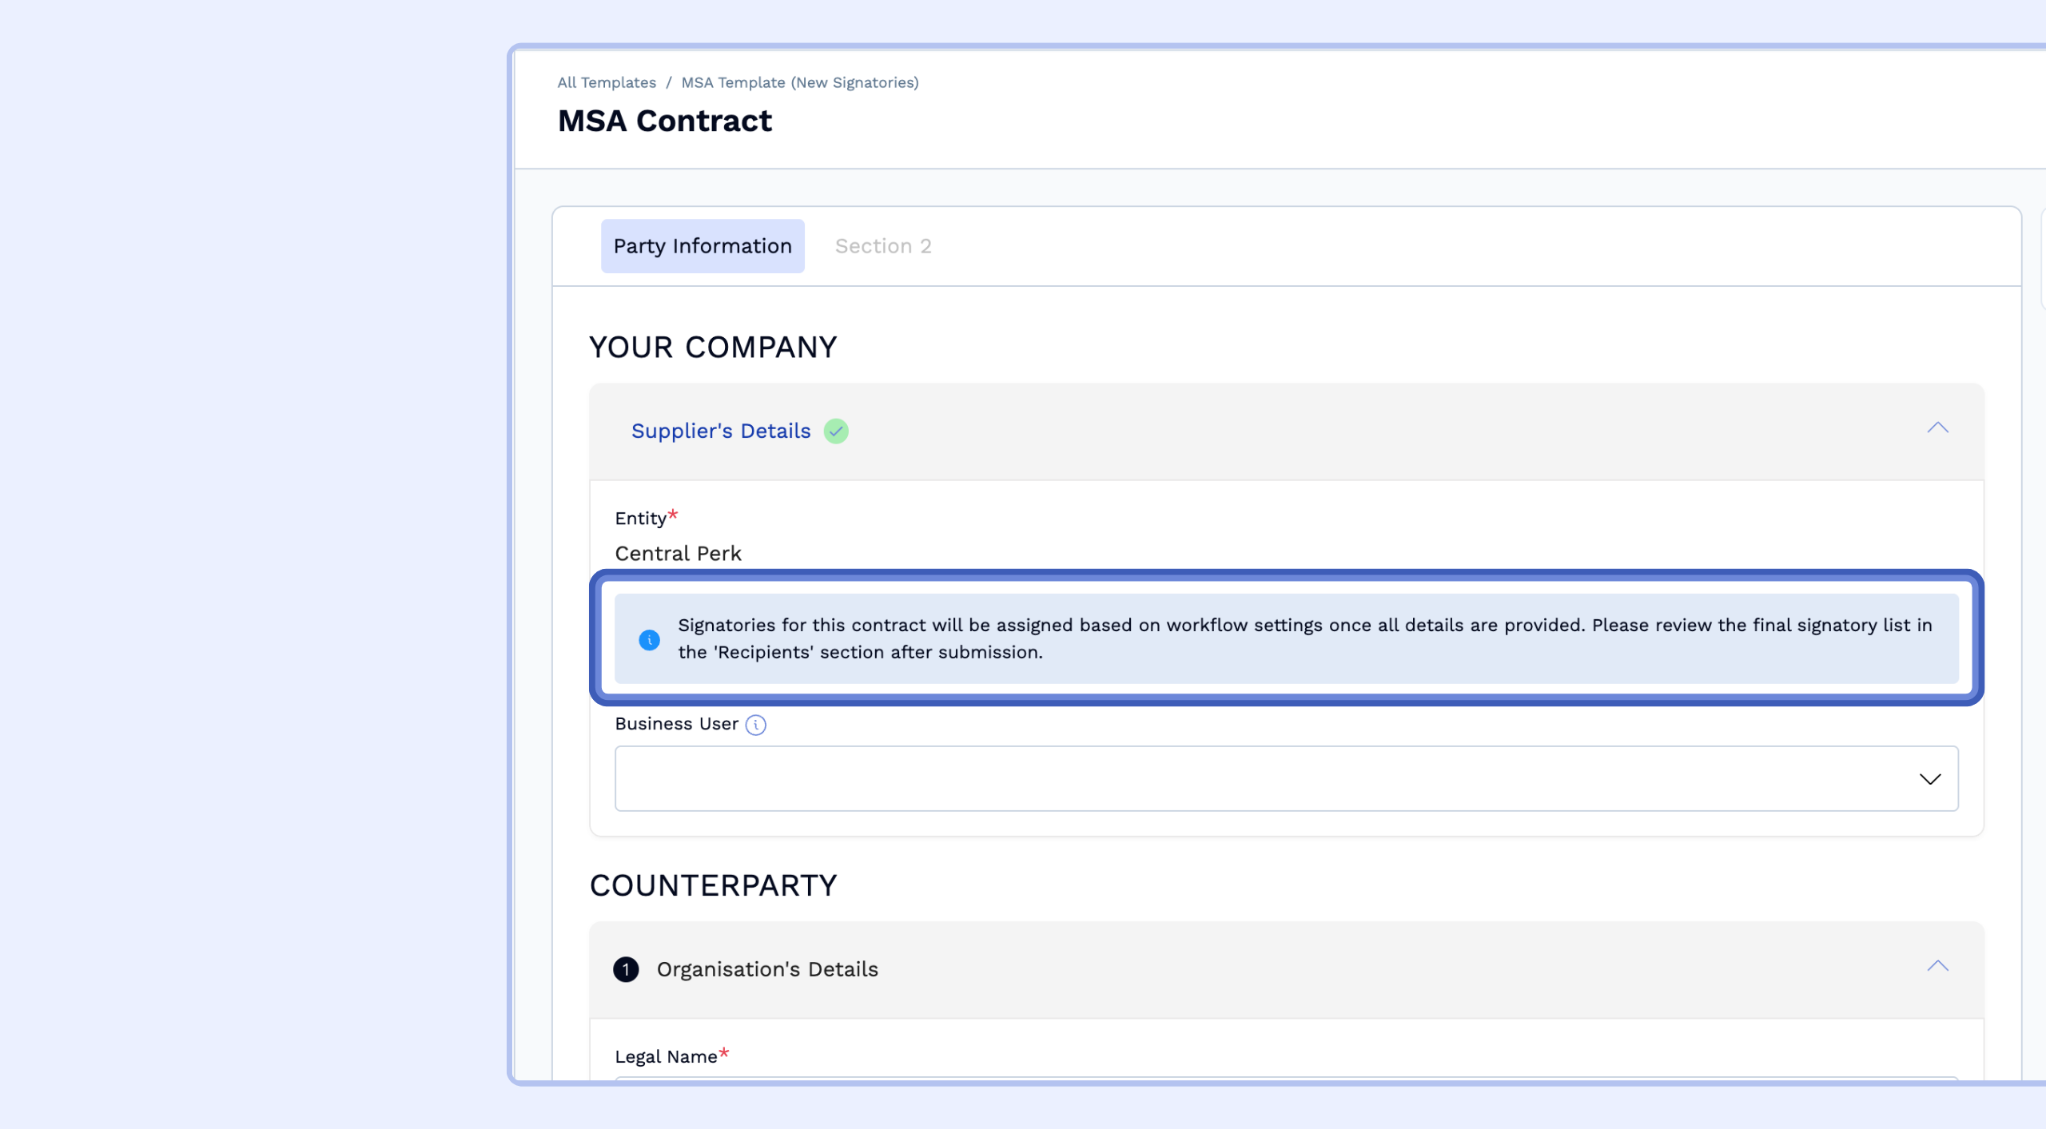Click the Legal Name field label
The image size is (2046, 1129).
666,1057
